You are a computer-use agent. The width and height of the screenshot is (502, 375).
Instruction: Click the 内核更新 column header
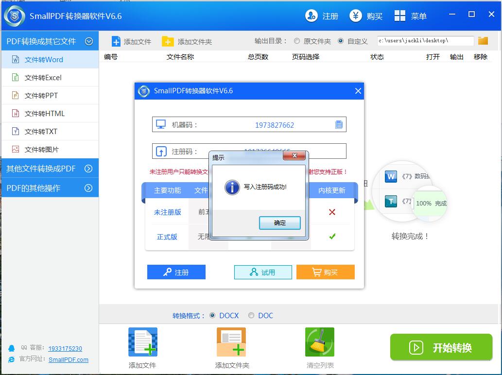pos(332,190)
